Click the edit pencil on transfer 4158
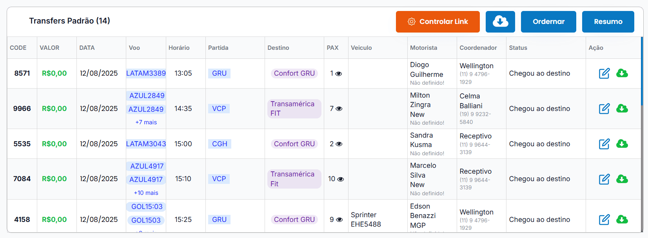Viewport: 648px width, 238px height. (604, 220)
